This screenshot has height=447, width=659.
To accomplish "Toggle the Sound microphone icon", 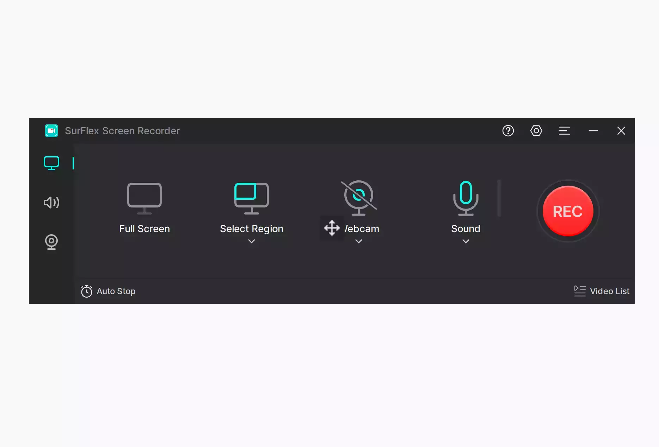I will click(x=466, y=198).
